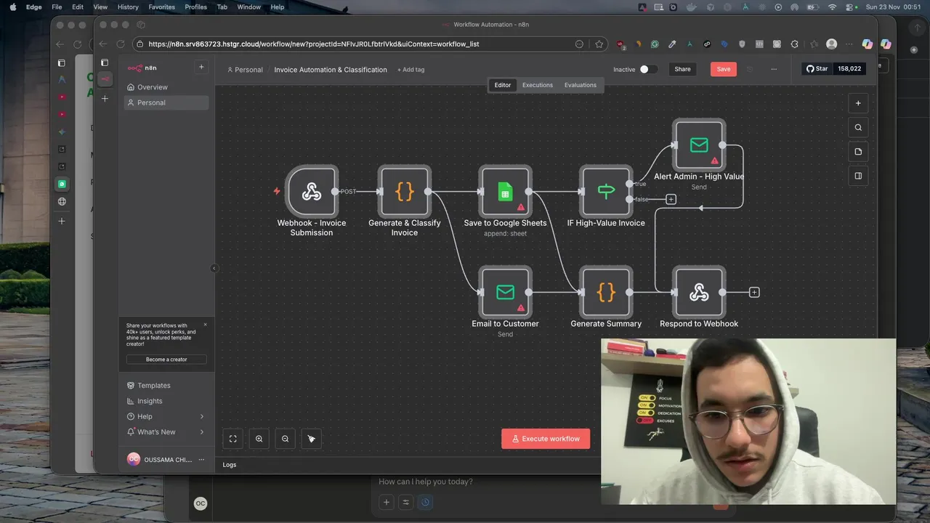Open Templates in the sidebar
Screen dimensions: 930x523
pyautogui.click(x=166, y=386)
